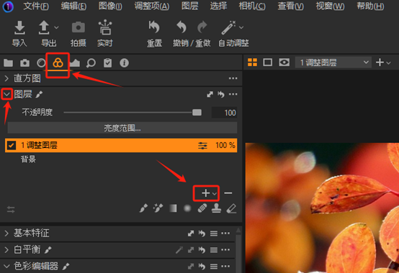Expand the 基本特征 panel
The image size is (399, 273).
click(x=6, y=233)
